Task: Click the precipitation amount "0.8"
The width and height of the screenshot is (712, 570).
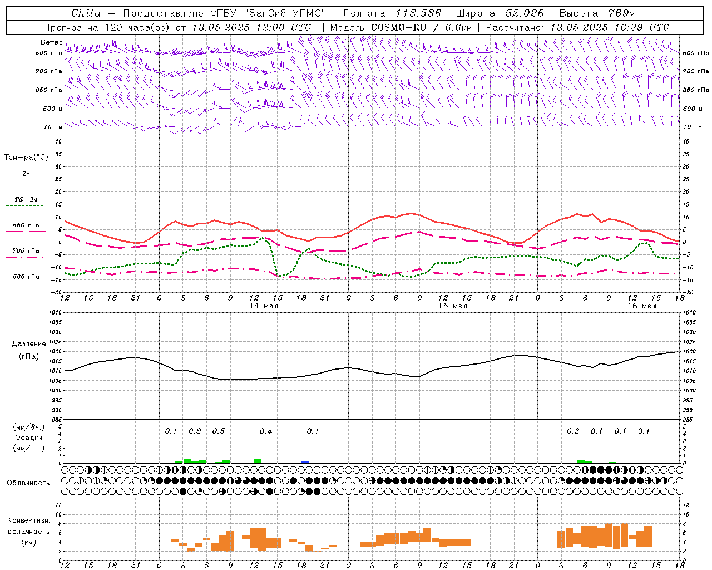Action: 195,431
